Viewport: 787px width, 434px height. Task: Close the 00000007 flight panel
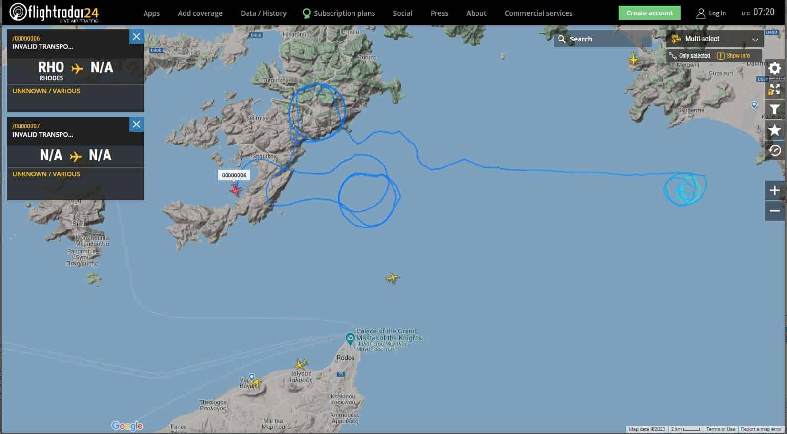pos(137,124)
